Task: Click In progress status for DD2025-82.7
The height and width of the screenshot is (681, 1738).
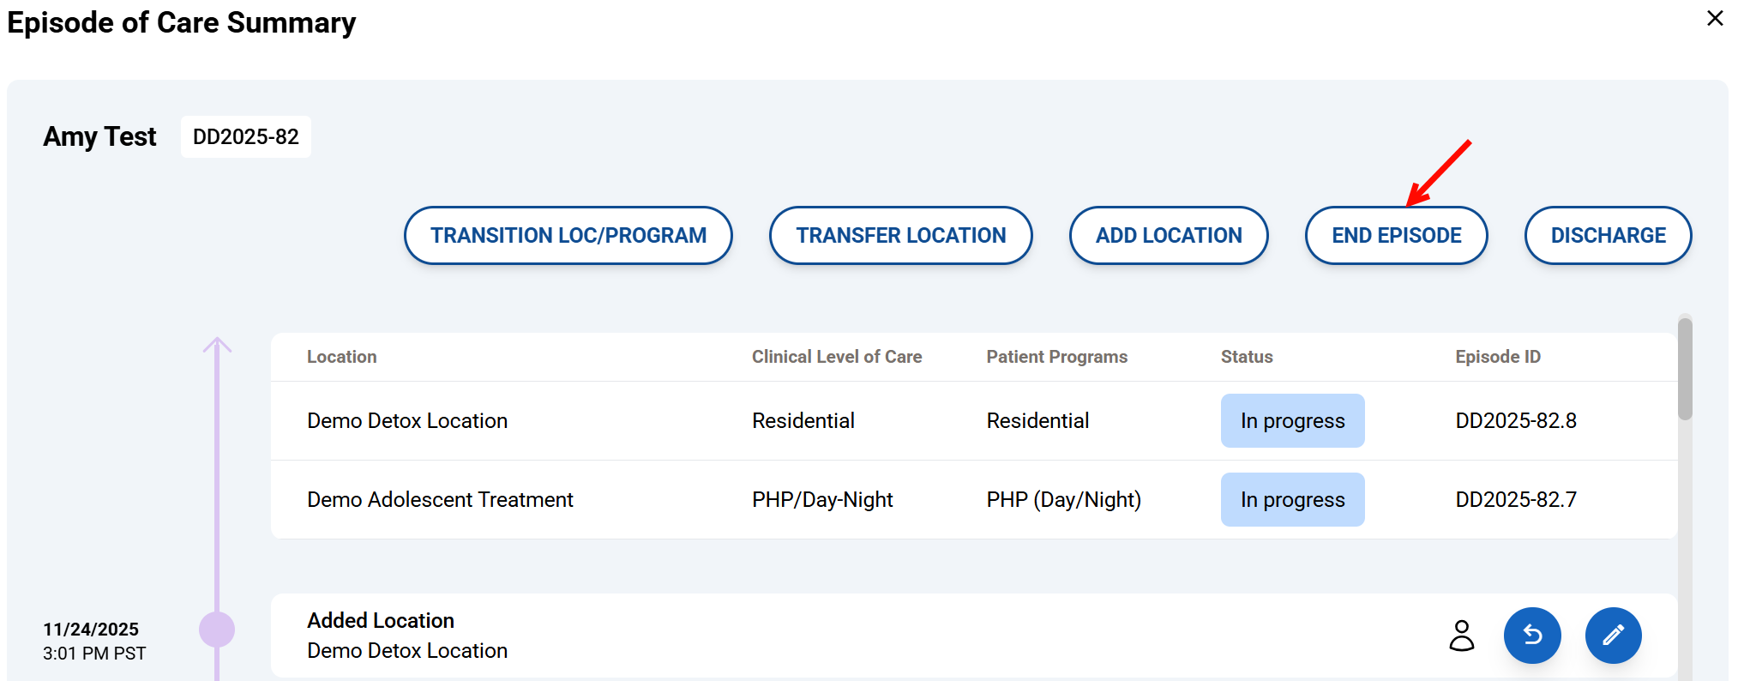Action: point(1291,500)
